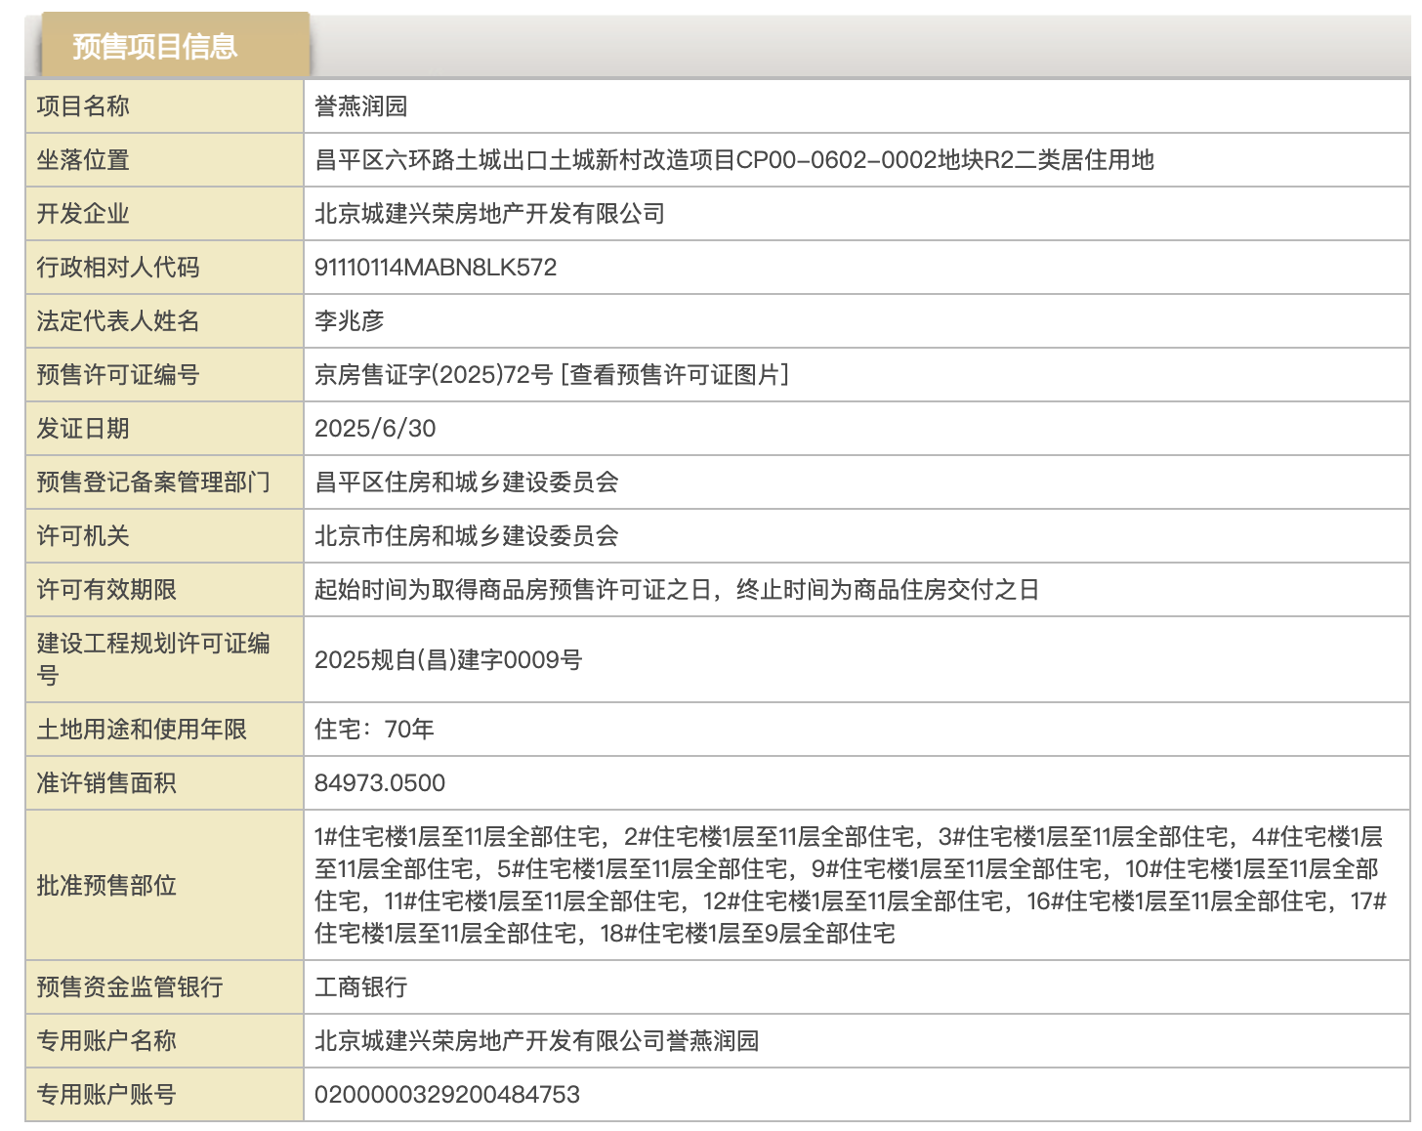The height and width of the screenshot is (1131, 1422).
Task: Click supervising bank 工商银行
Action: pos(360,987)
